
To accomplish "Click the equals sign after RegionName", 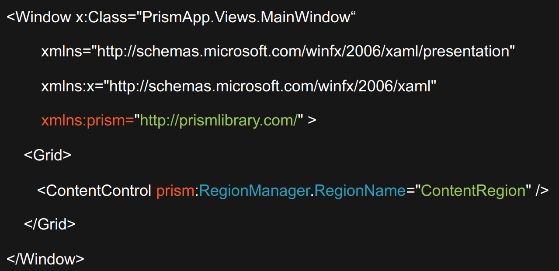I will pyautogui.click(x=410, y=191).
